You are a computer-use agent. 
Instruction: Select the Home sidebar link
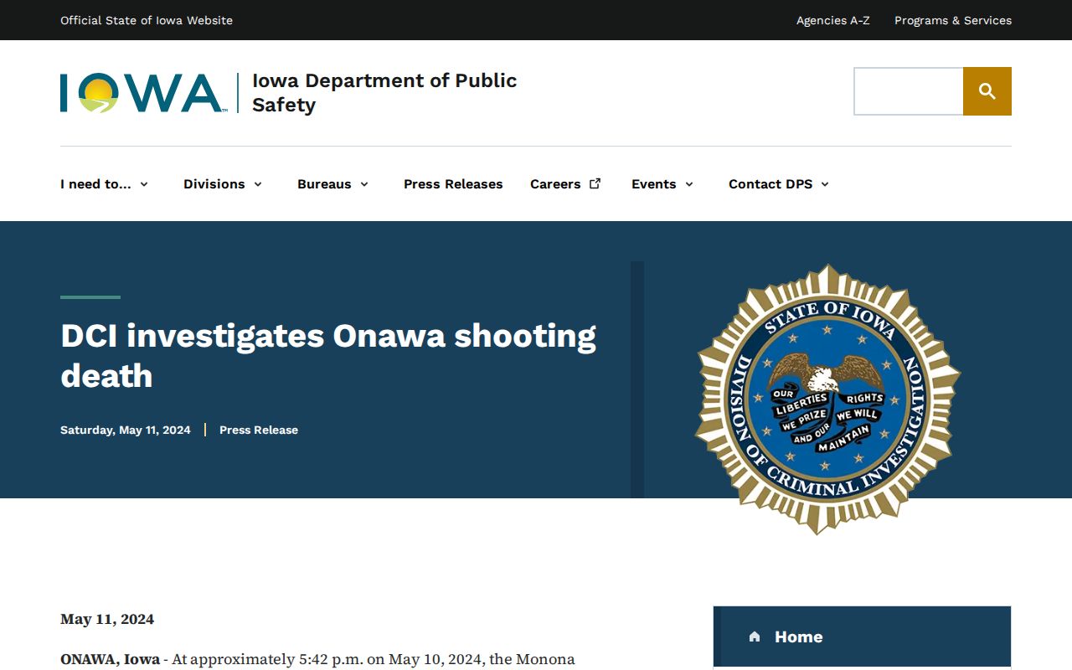862,636
